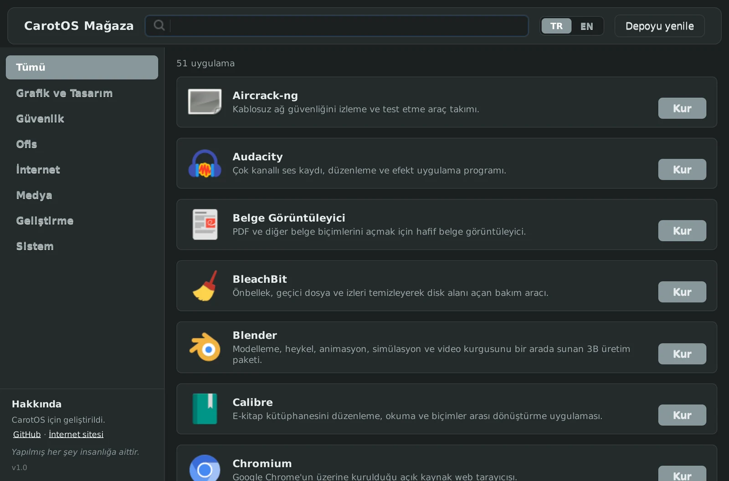Install Audacity with Kur button

pyautogui.click(x=682, y=169)
